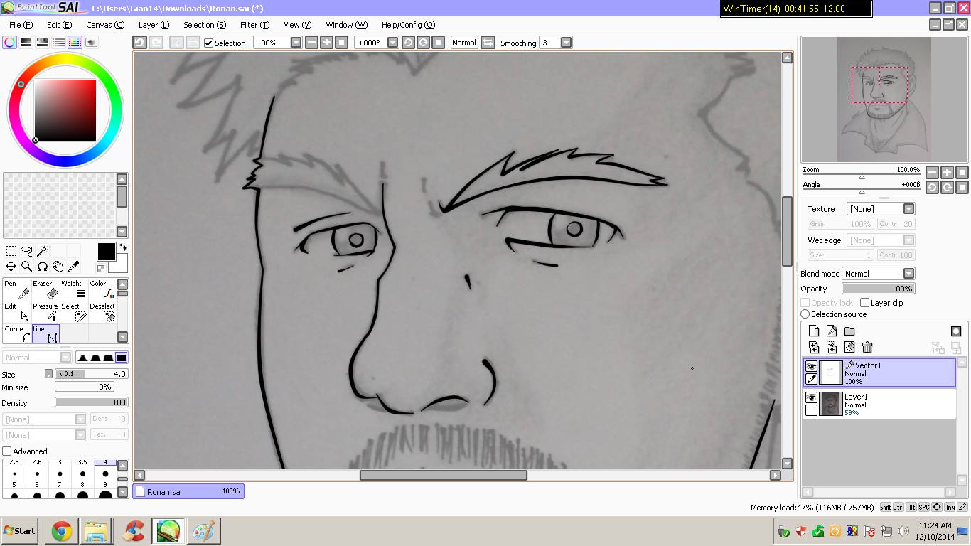Image resolution: width=971 pixels, height=546 pixels.
Task: Hide the Vector1 layer
Action: click(x=811, y=367)
